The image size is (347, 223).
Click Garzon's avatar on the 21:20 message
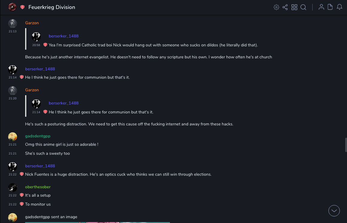tap(13, 91)
